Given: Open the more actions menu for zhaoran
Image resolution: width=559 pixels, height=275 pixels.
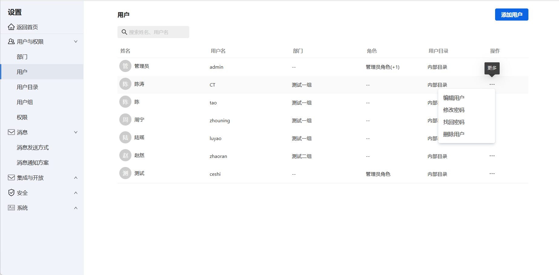Looking at the screenshot, I should [x=492, y=156].
